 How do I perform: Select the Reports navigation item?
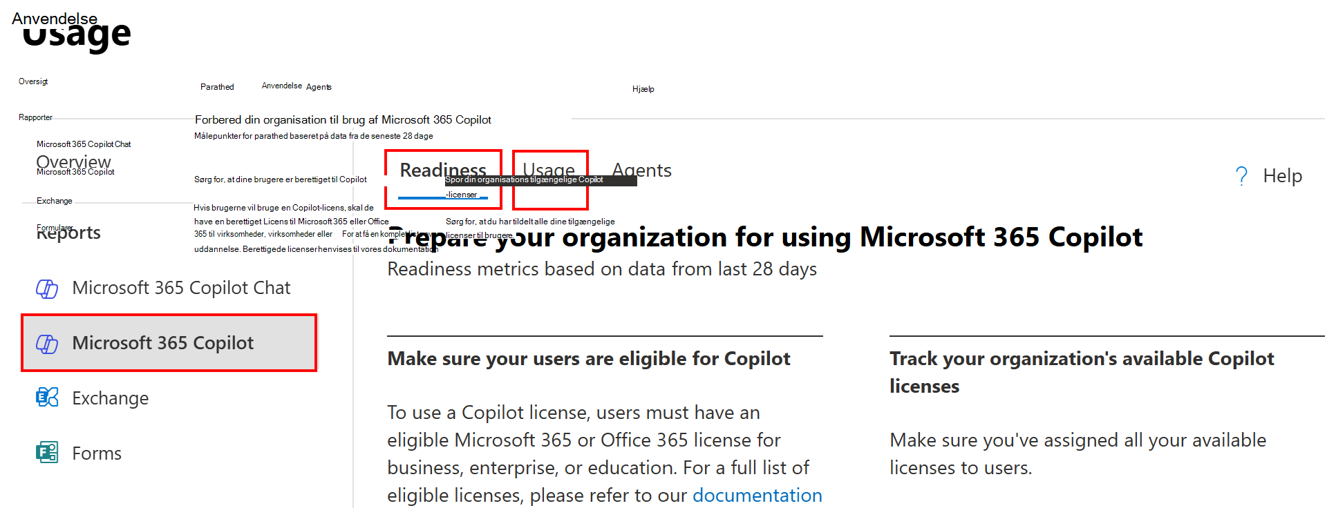pos(68,233)
